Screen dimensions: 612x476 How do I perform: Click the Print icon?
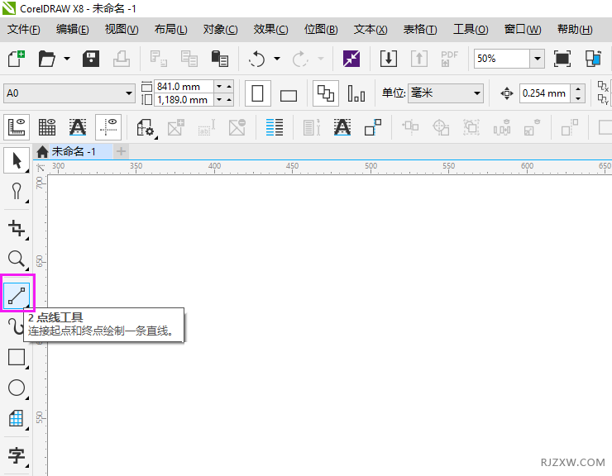tap(122, 59)
